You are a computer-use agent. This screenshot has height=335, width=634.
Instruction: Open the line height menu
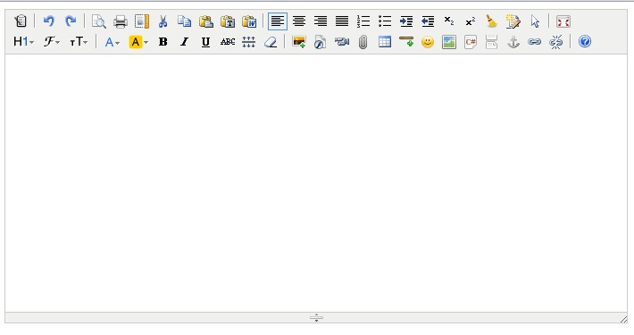248,42
